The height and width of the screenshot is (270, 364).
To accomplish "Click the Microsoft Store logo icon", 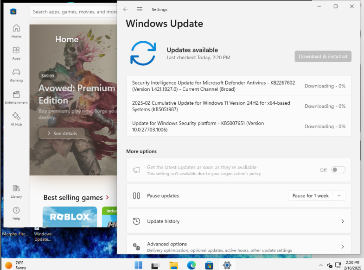I will coord(13,12).
